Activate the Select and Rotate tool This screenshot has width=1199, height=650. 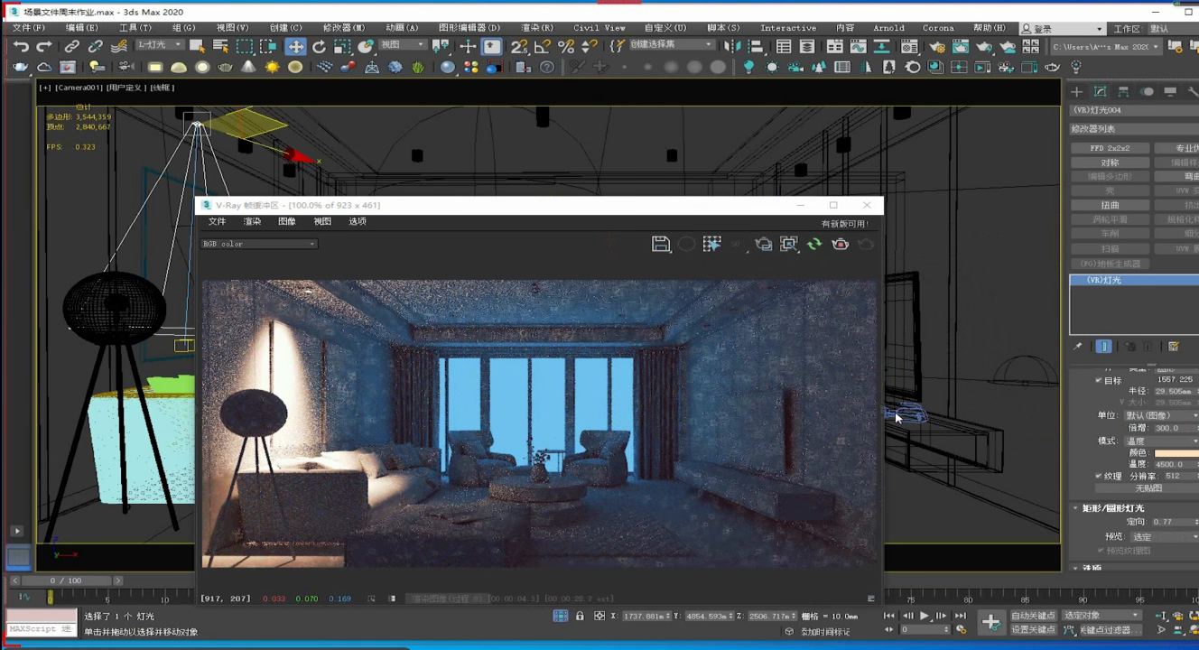click(x=319, y=47)
